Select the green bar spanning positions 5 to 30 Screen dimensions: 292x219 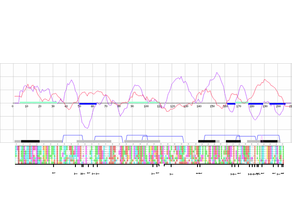click(36, 103)
